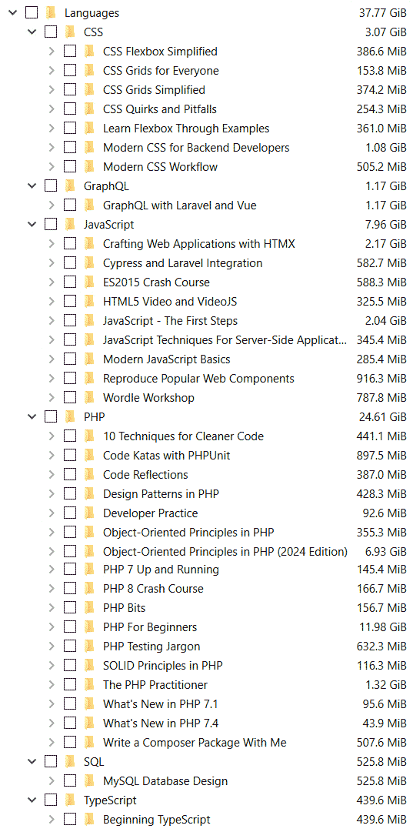
Task: Click the 11.98 GiB size value
Action: 383,627
